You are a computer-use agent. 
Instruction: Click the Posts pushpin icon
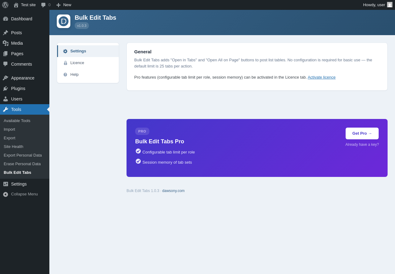click(6, 33)
